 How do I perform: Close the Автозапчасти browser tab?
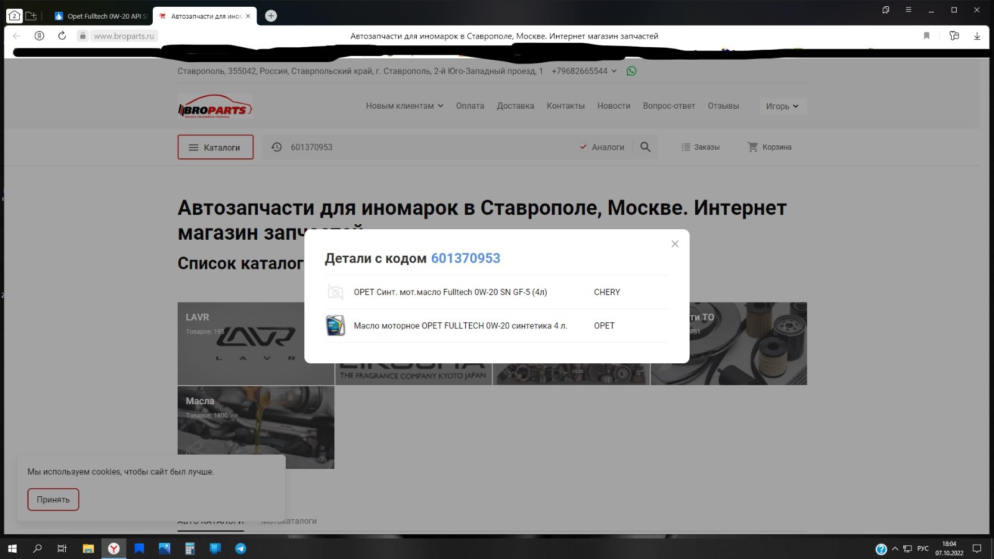pos(248,16)
